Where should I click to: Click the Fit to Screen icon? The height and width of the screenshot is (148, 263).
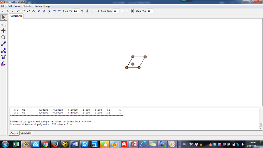[132, 11]
